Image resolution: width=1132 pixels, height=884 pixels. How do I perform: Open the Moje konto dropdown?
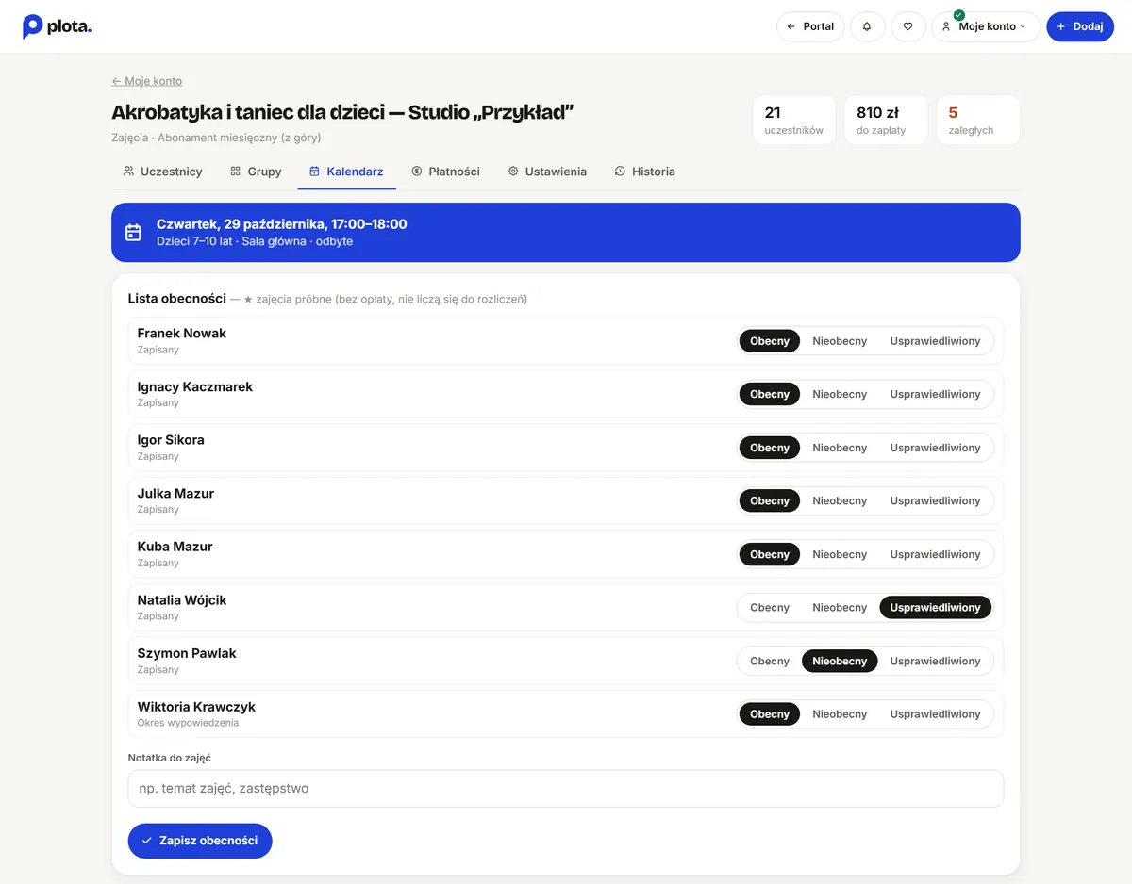[986, 26]
